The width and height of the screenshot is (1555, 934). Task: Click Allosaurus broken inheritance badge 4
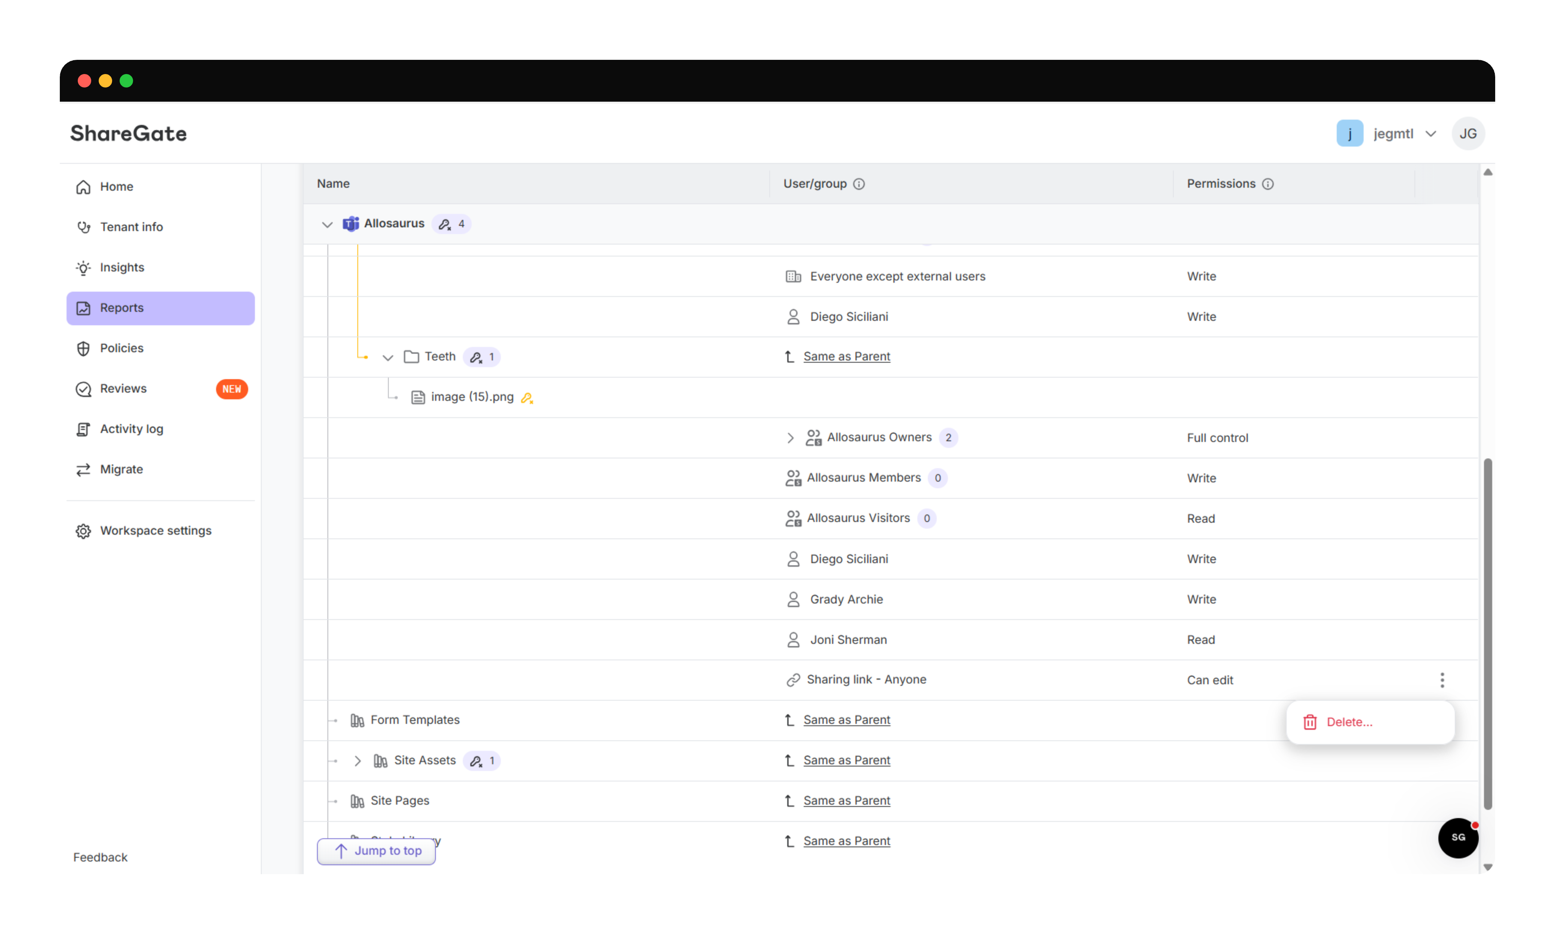pyautogui.click(x=452, y=224)
